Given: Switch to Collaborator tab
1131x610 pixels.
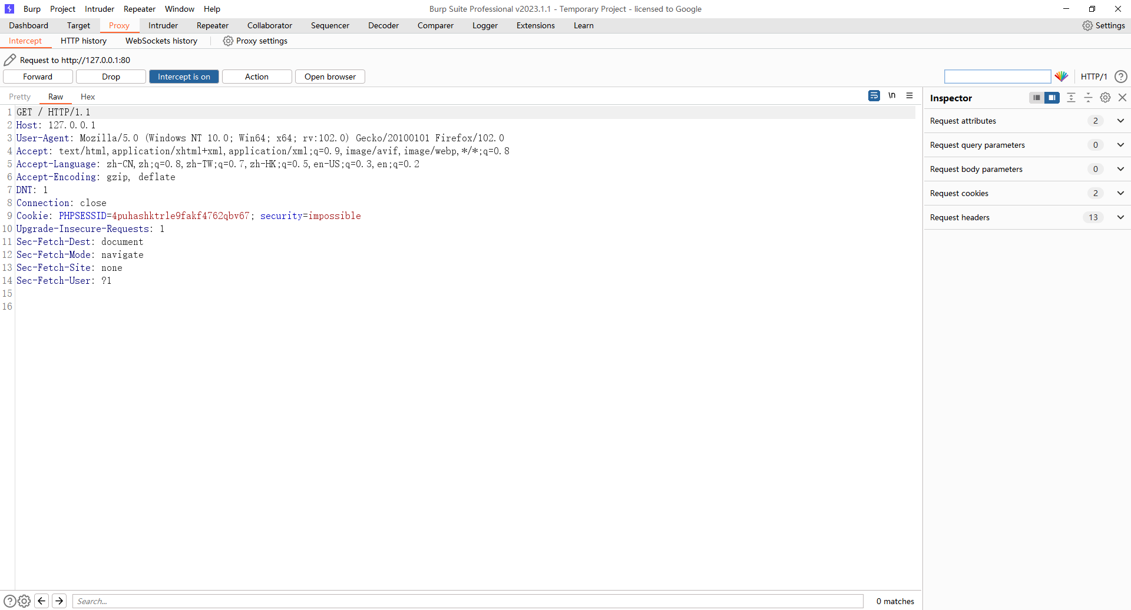Looking at the screenshot, I should pyautogui.click(x=270, y=25).
